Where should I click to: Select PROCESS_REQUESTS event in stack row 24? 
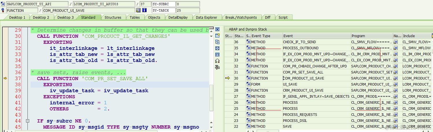[300, 115]
